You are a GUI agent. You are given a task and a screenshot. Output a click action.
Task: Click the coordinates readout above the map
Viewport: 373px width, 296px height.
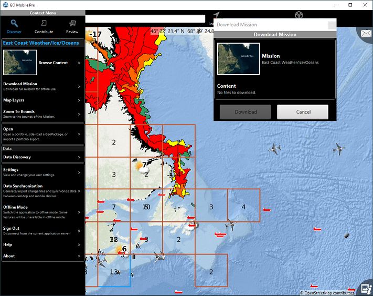pyautogui.click(x=182, y=31)
